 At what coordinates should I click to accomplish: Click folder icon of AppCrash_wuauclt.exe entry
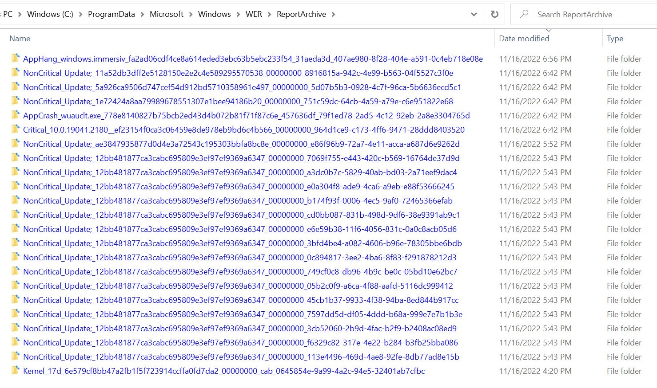click(x=16, y=115)
